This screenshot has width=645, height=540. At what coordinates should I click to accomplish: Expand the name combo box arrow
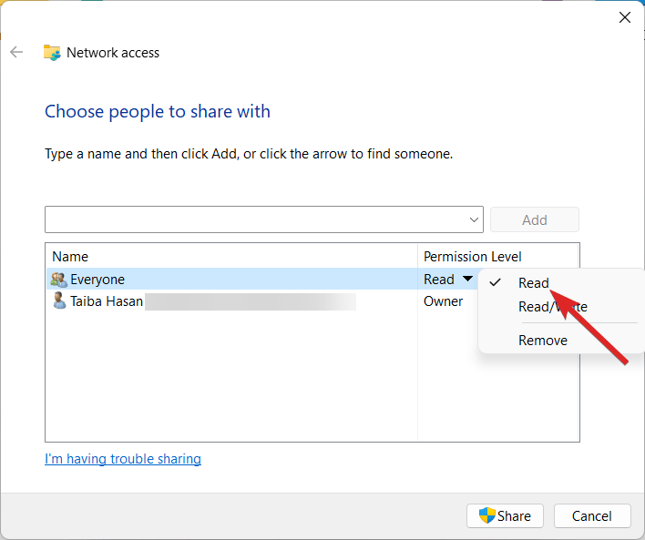click(474, 219)
